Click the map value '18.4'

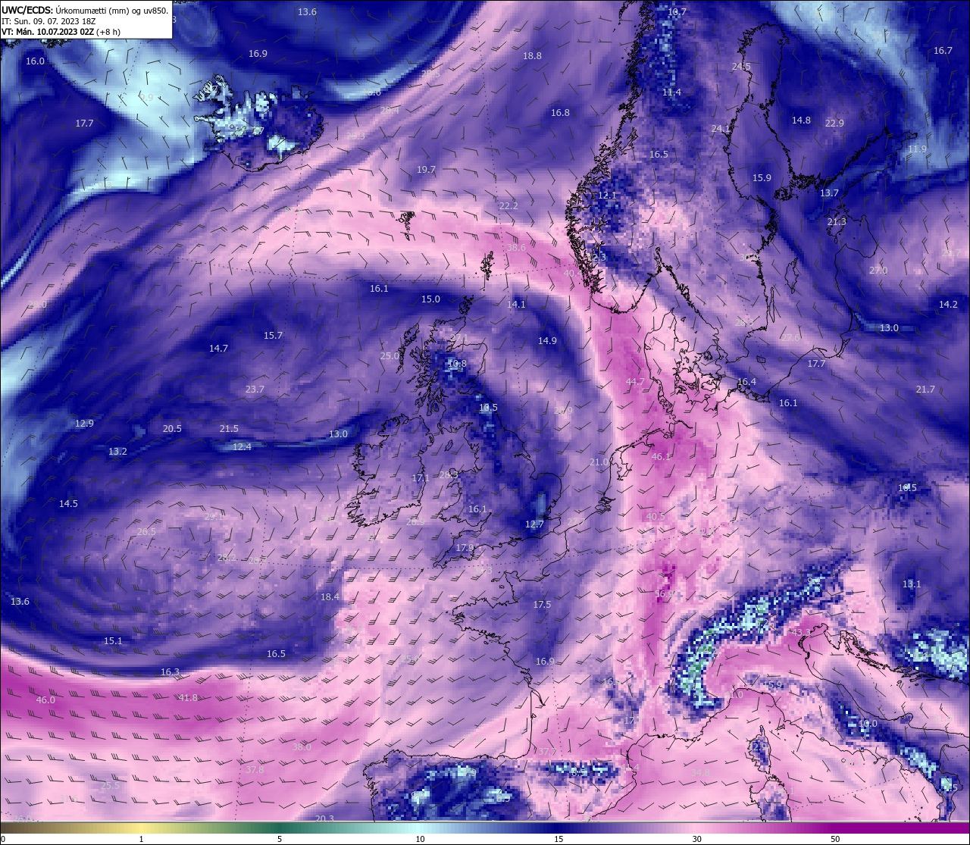click(x=330, y=596)
